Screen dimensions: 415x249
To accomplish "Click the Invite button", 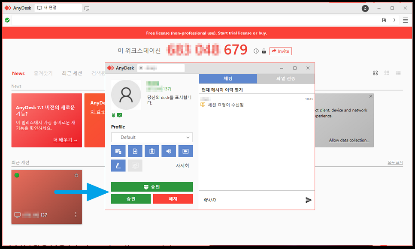I will (281, 51).
